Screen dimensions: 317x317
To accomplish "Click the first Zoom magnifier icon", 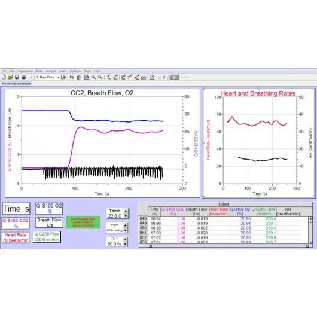I will click(x=93, y=77).
